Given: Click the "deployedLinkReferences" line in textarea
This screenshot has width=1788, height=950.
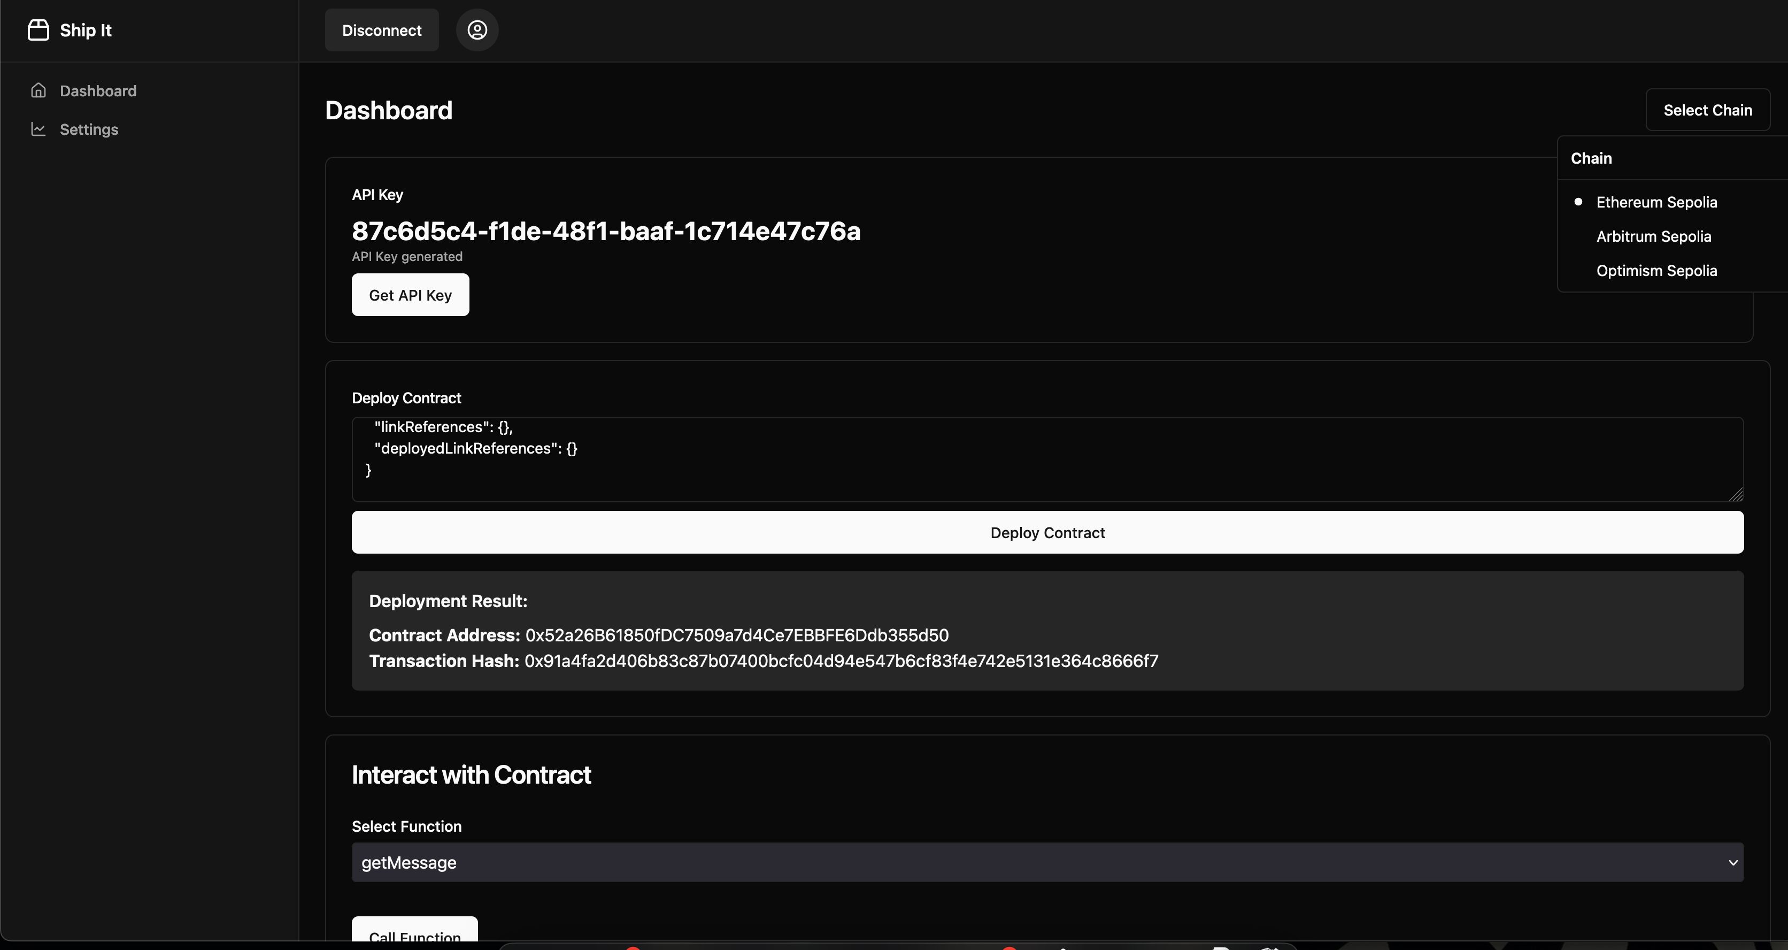Looking at the screenshot, I should [475, 449].
